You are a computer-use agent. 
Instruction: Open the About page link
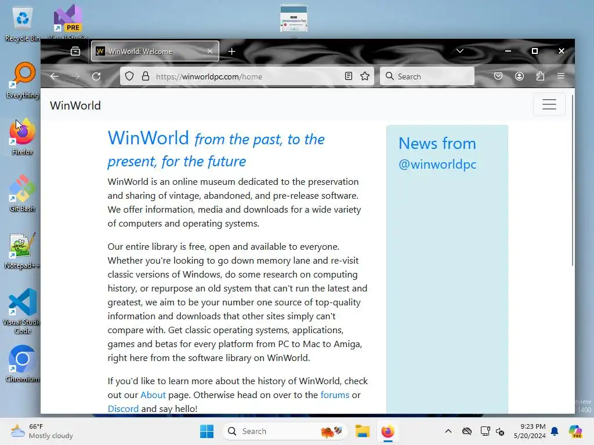(x=153, y=395)
